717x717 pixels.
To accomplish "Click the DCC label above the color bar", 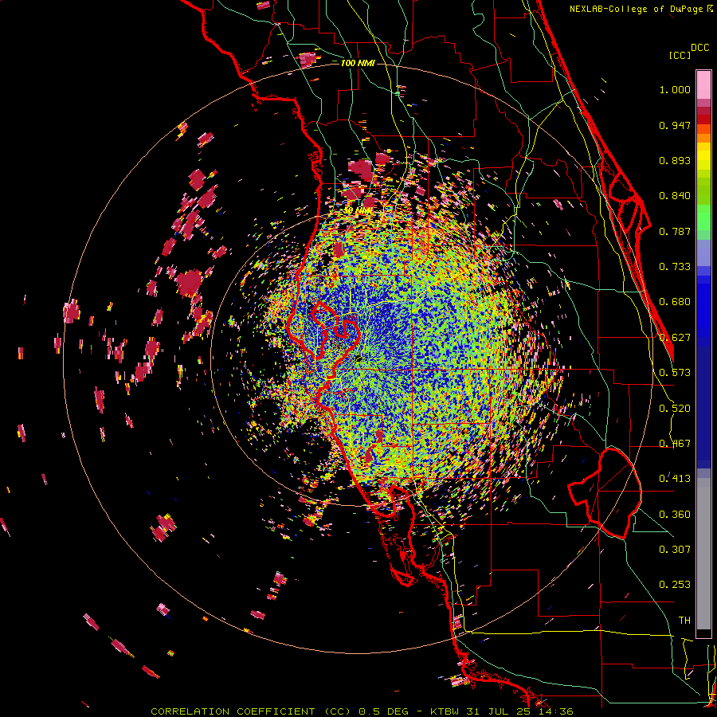I will pyautogui.click(x=699, y=48).
